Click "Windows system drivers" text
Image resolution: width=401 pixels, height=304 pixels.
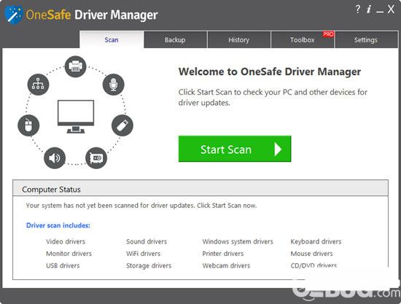pyautogui.click(x=238, y=241)
